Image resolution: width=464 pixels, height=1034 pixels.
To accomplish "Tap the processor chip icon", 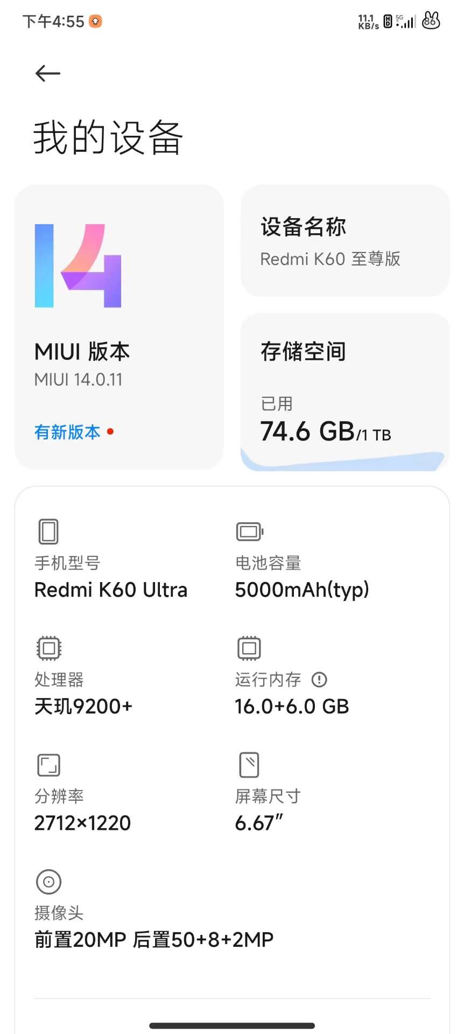I will pos(48,648).
